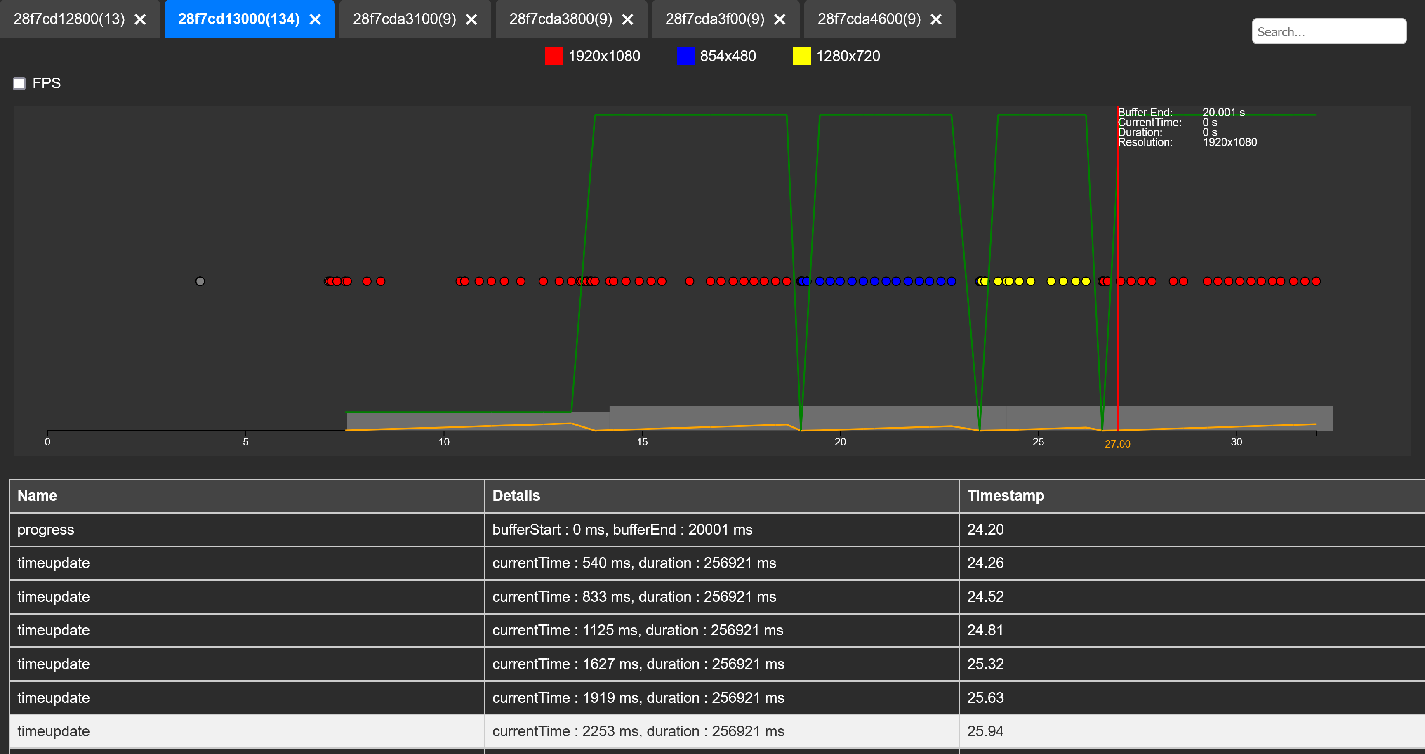
Task: Click the red 1920x1080 legend swatch
Action: [554, 56]
